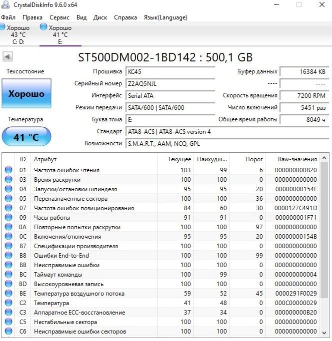
Task: Select attribute text Часы работы
Action: coord(52,218)
